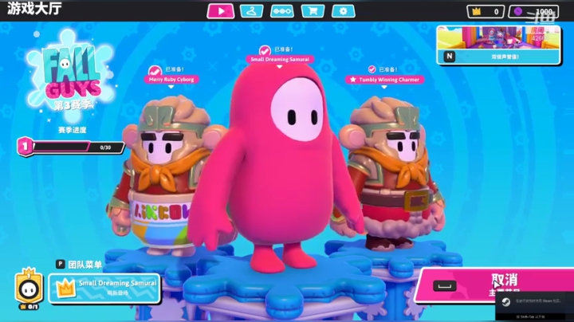Click the 取消 cancel button
The height and width of the screenshot is (322, 574).
point(494,285)
